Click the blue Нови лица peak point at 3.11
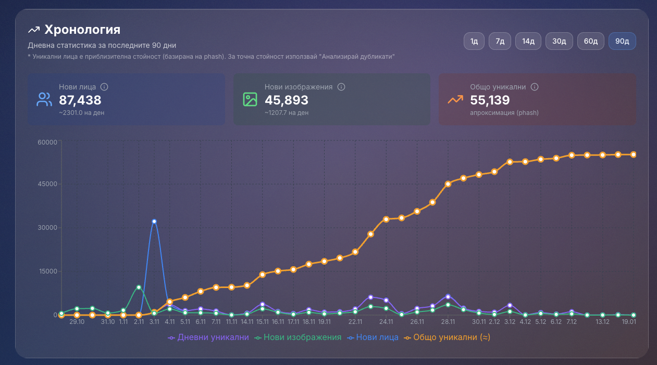 click(x=154, y=221)
